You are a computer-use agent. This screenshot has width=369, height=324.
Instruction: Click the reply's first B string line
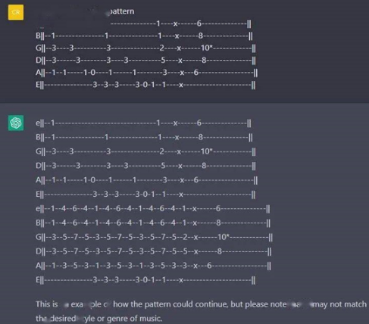tap(144, 137)
